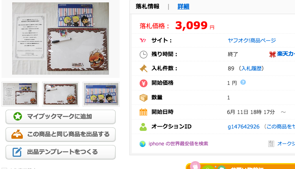Click the auction hammer bid count icon
Viewport: 295px width, 169px height.
coord(144,68)
